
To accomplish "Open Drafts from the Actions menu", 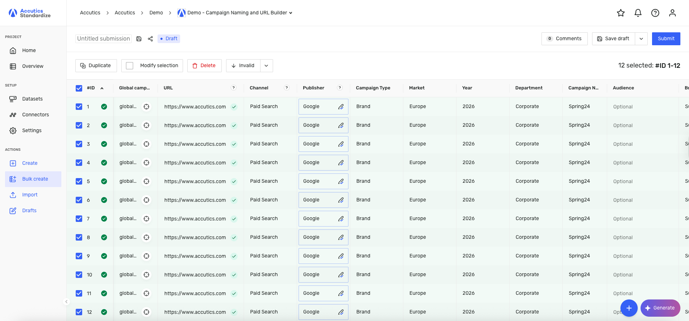I will tap(29, 210).
